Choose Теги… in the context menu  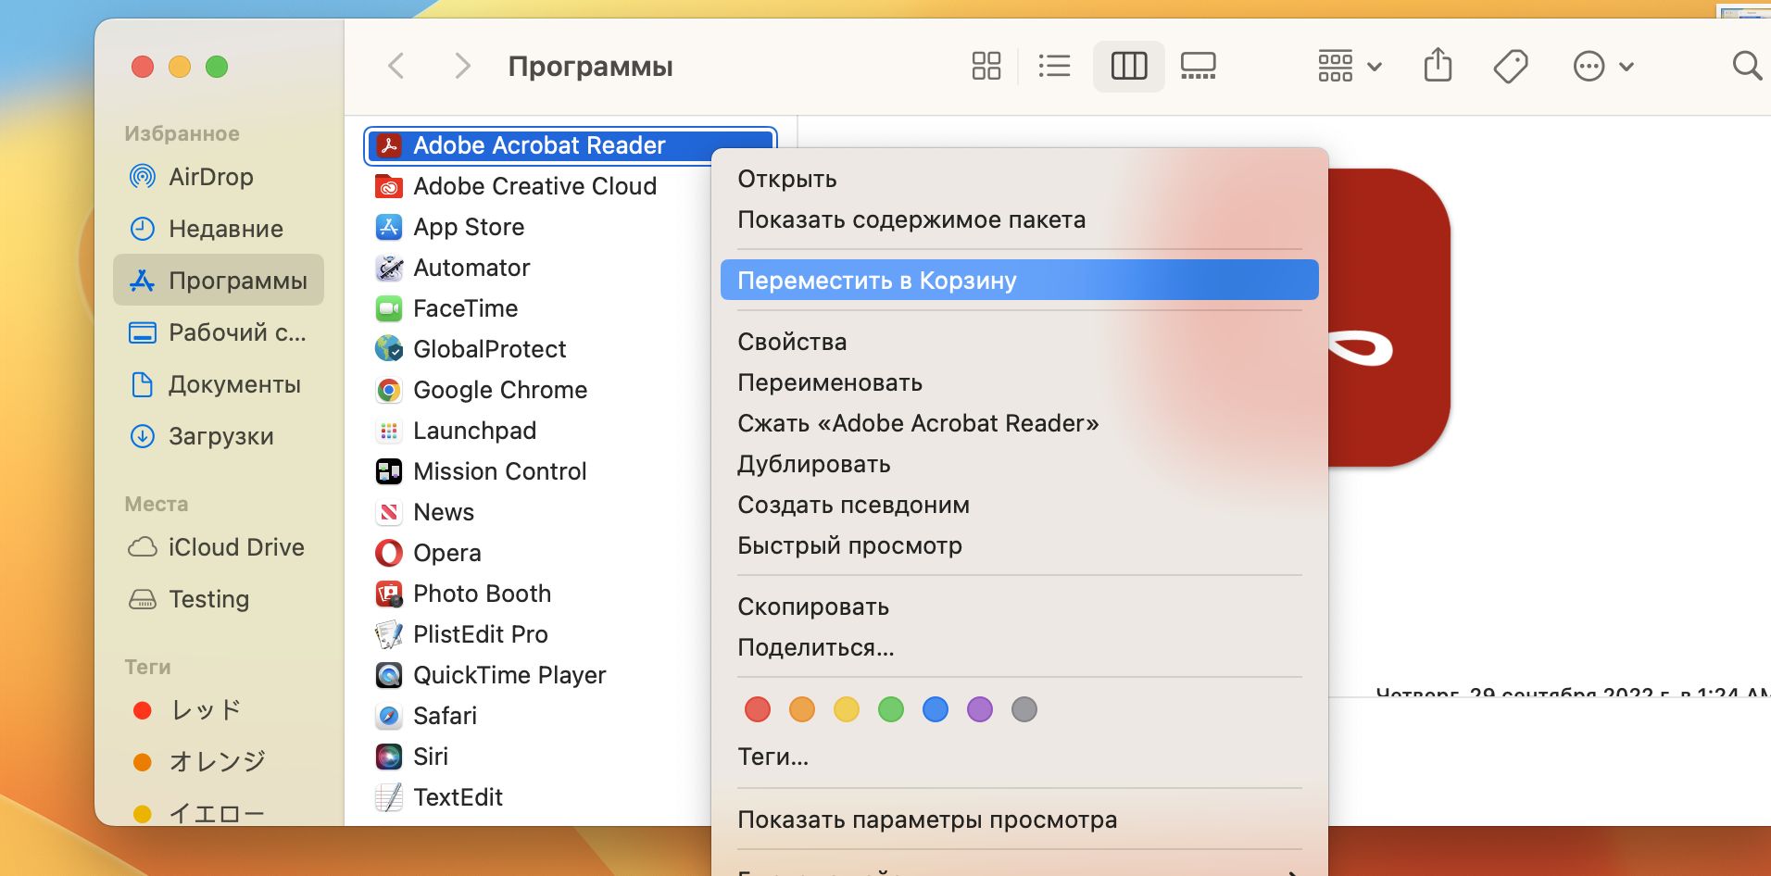tap(1019, 757)
